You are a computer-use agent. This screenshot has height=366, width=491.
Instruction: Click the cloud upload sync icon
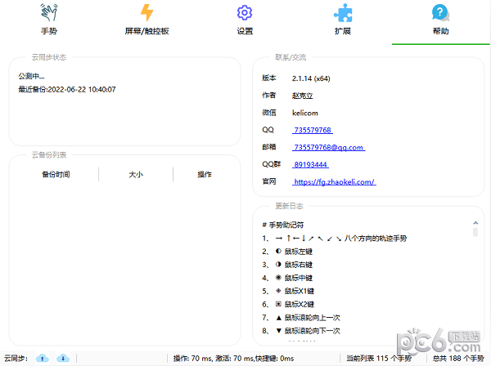[x=43, y=358]
